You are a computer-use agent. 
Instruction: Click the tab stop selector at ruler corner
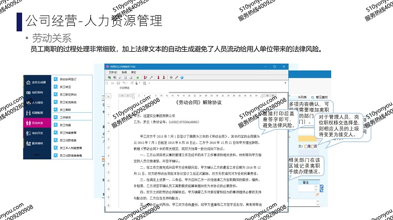tap(109, 95)
